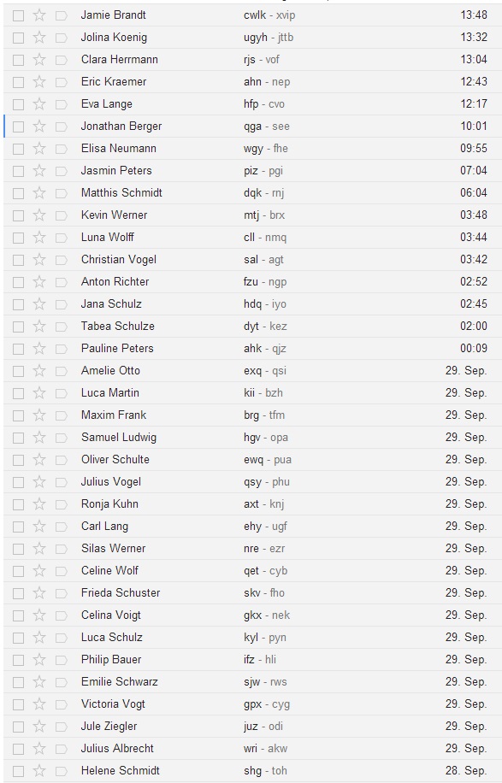The image size is (502, 783).
Task: Star Kevin Werner's message
Action: coord(39,215)
